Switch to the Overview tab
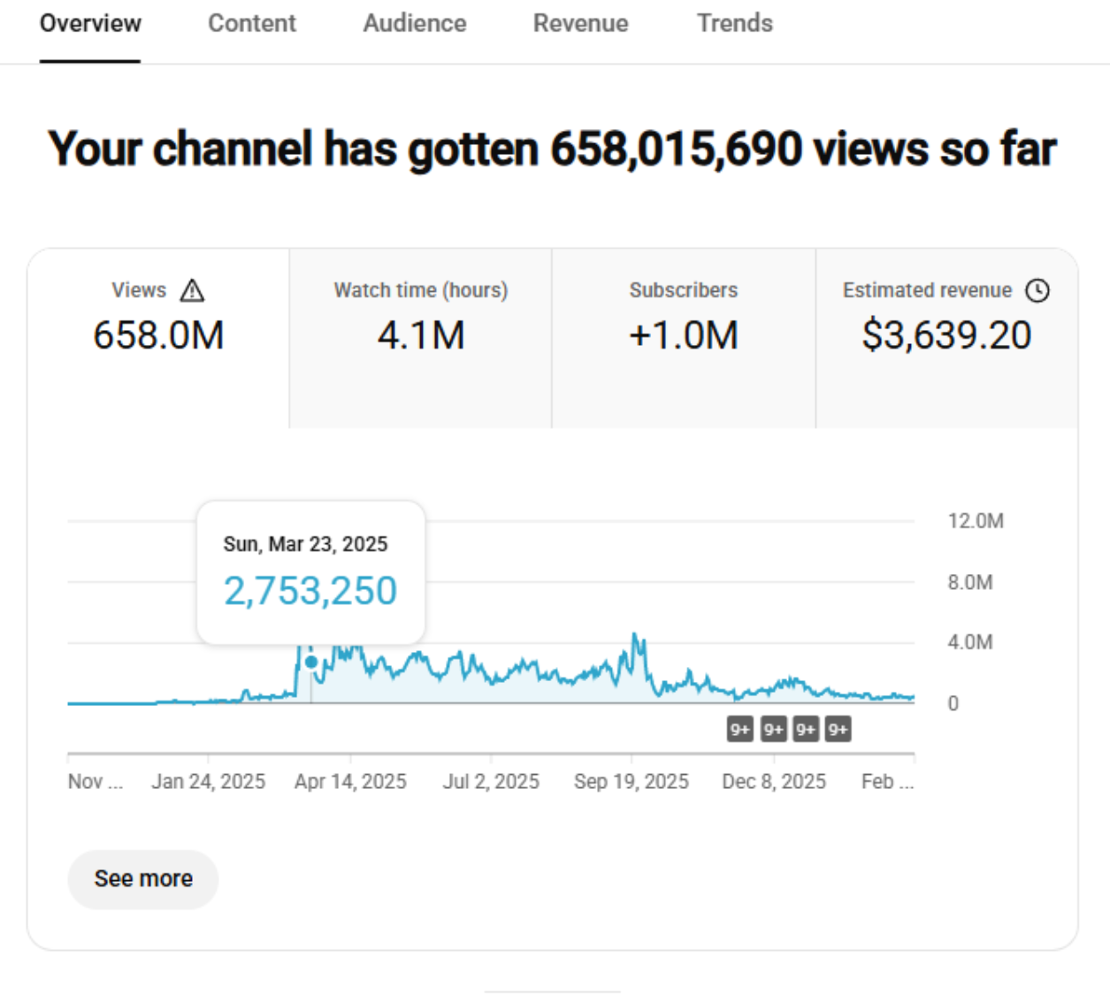 (x=90, y=24)
